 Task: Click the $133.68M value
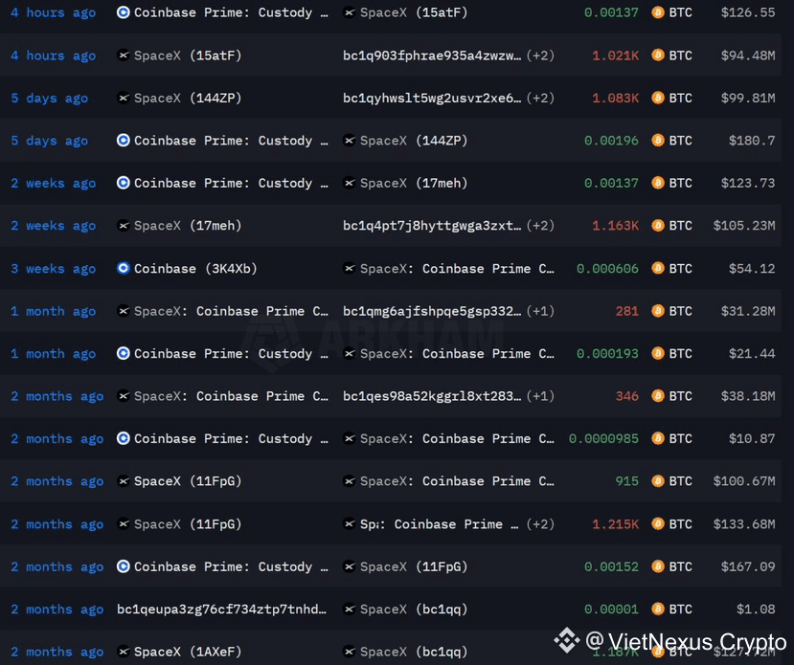(744, 523)
